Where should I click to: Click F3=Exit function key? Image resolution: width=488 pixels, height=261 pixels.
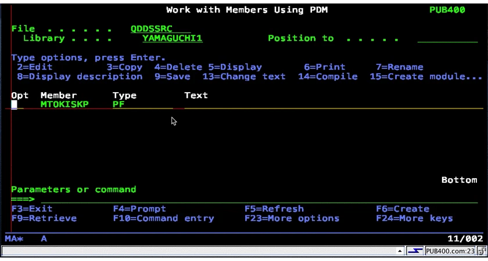32,209
